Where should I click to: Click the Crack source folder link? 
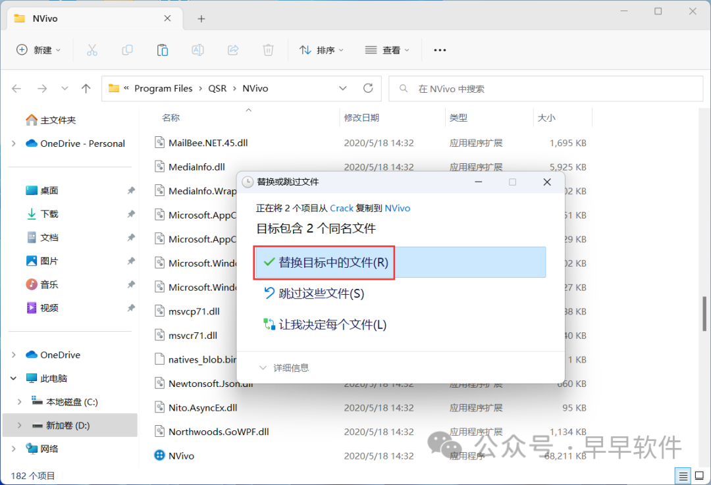[341, 208]
